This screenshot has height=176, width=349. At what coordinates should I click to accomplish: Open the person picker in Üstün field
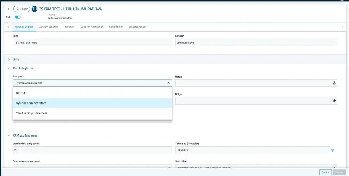(334, 83)
